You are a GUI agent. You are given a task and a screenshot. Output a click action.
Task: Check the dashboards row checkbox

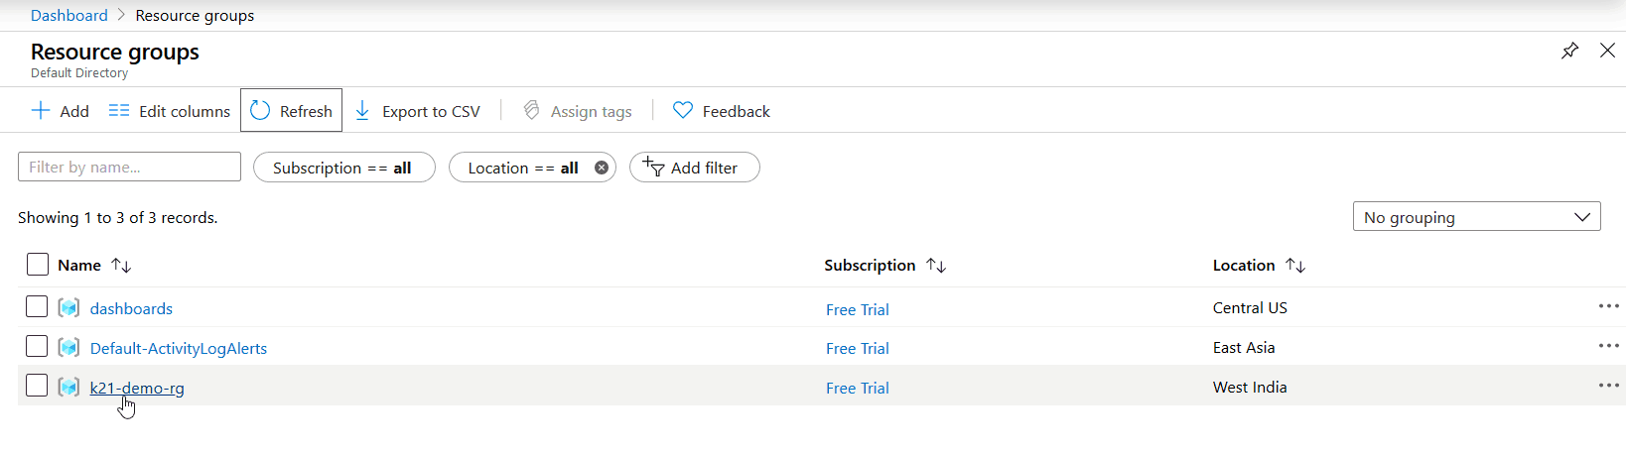coord(37,306)
